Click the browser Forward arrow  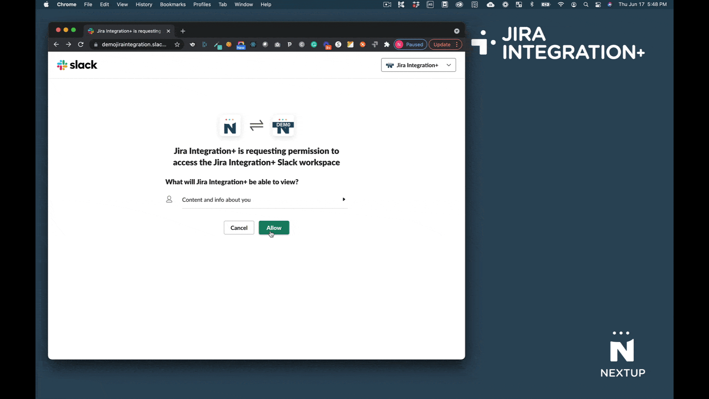tap(68, 44)
